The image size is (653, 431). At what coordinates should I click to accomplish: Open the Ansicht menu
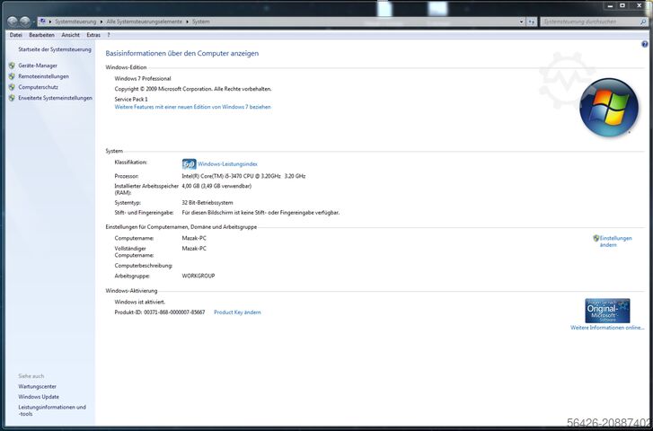coord(70,35)
